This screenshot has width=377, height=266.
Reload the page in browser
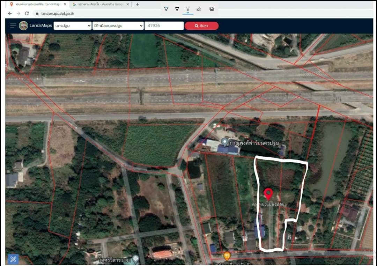click(x=27, y=14)
